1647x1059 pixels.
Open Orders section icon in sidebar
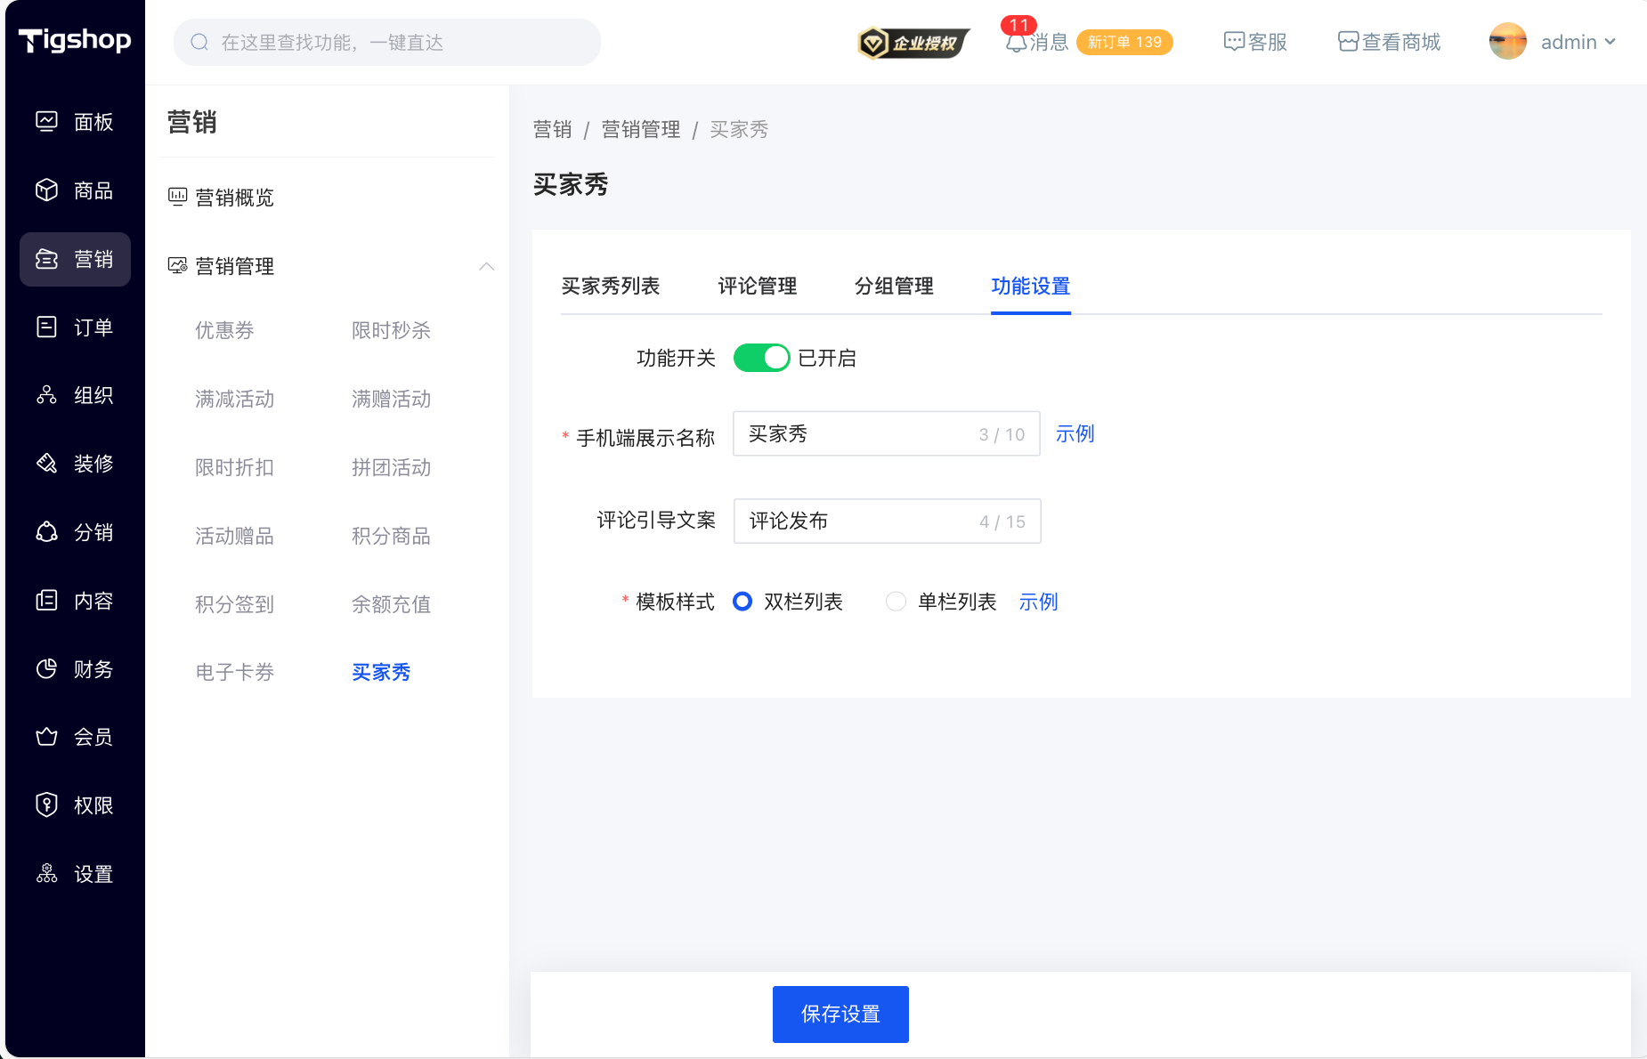[46, 327]
